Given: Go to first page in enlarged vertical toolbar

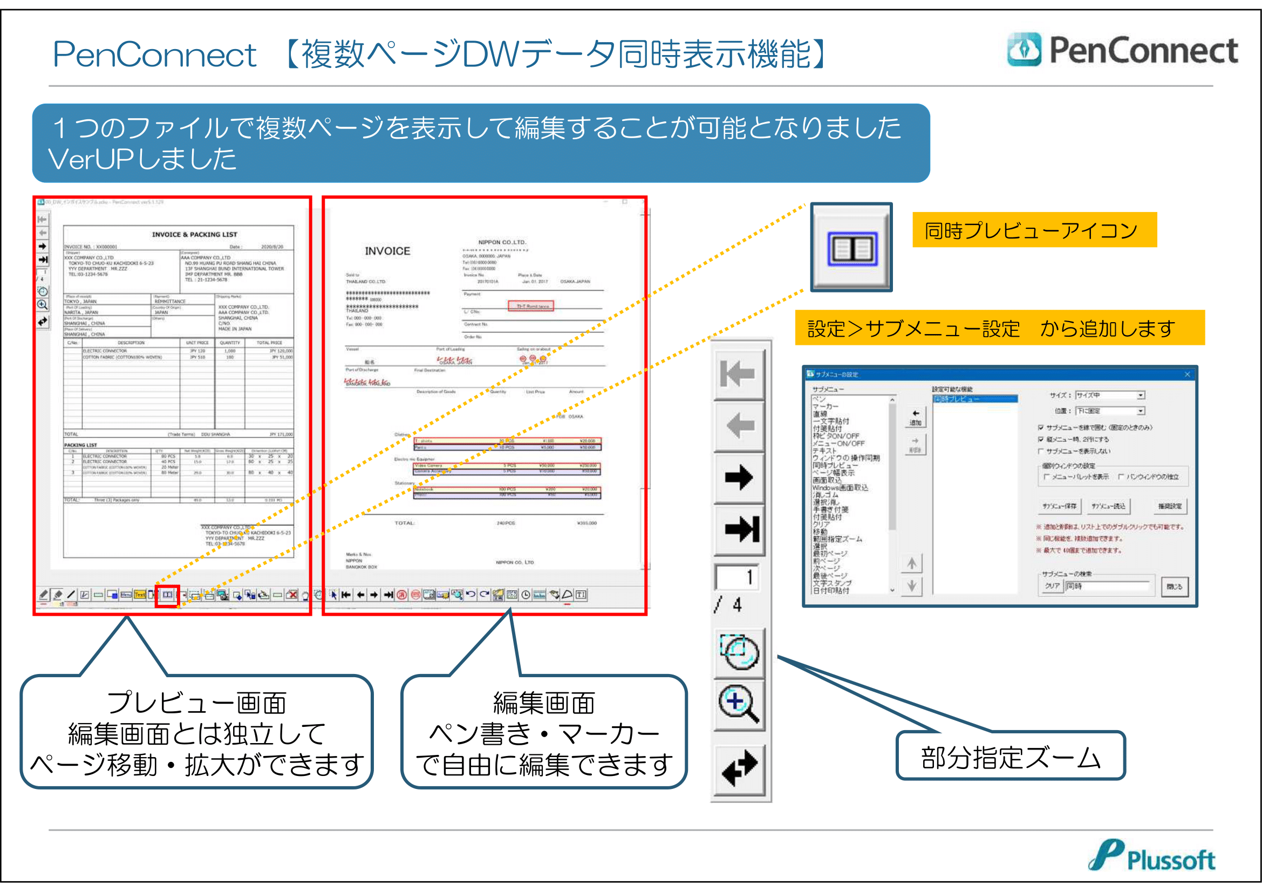Looking at the screenshot, I should pyautogui.click(x=739, y=374).
